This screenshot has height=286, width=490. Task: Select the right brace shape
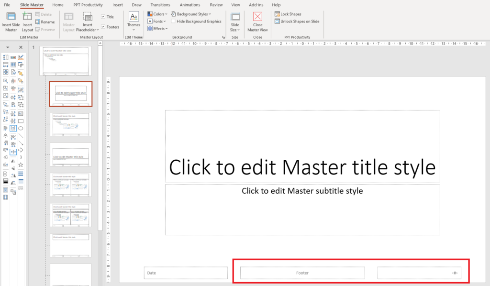pyautogui.click(x=21, y=157)
